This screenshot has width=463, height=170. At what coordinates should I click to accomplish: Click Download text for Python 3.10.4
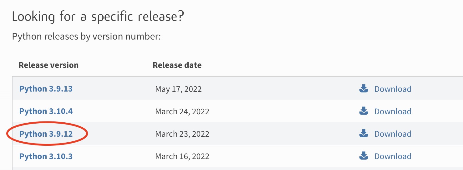click(393, 111)
